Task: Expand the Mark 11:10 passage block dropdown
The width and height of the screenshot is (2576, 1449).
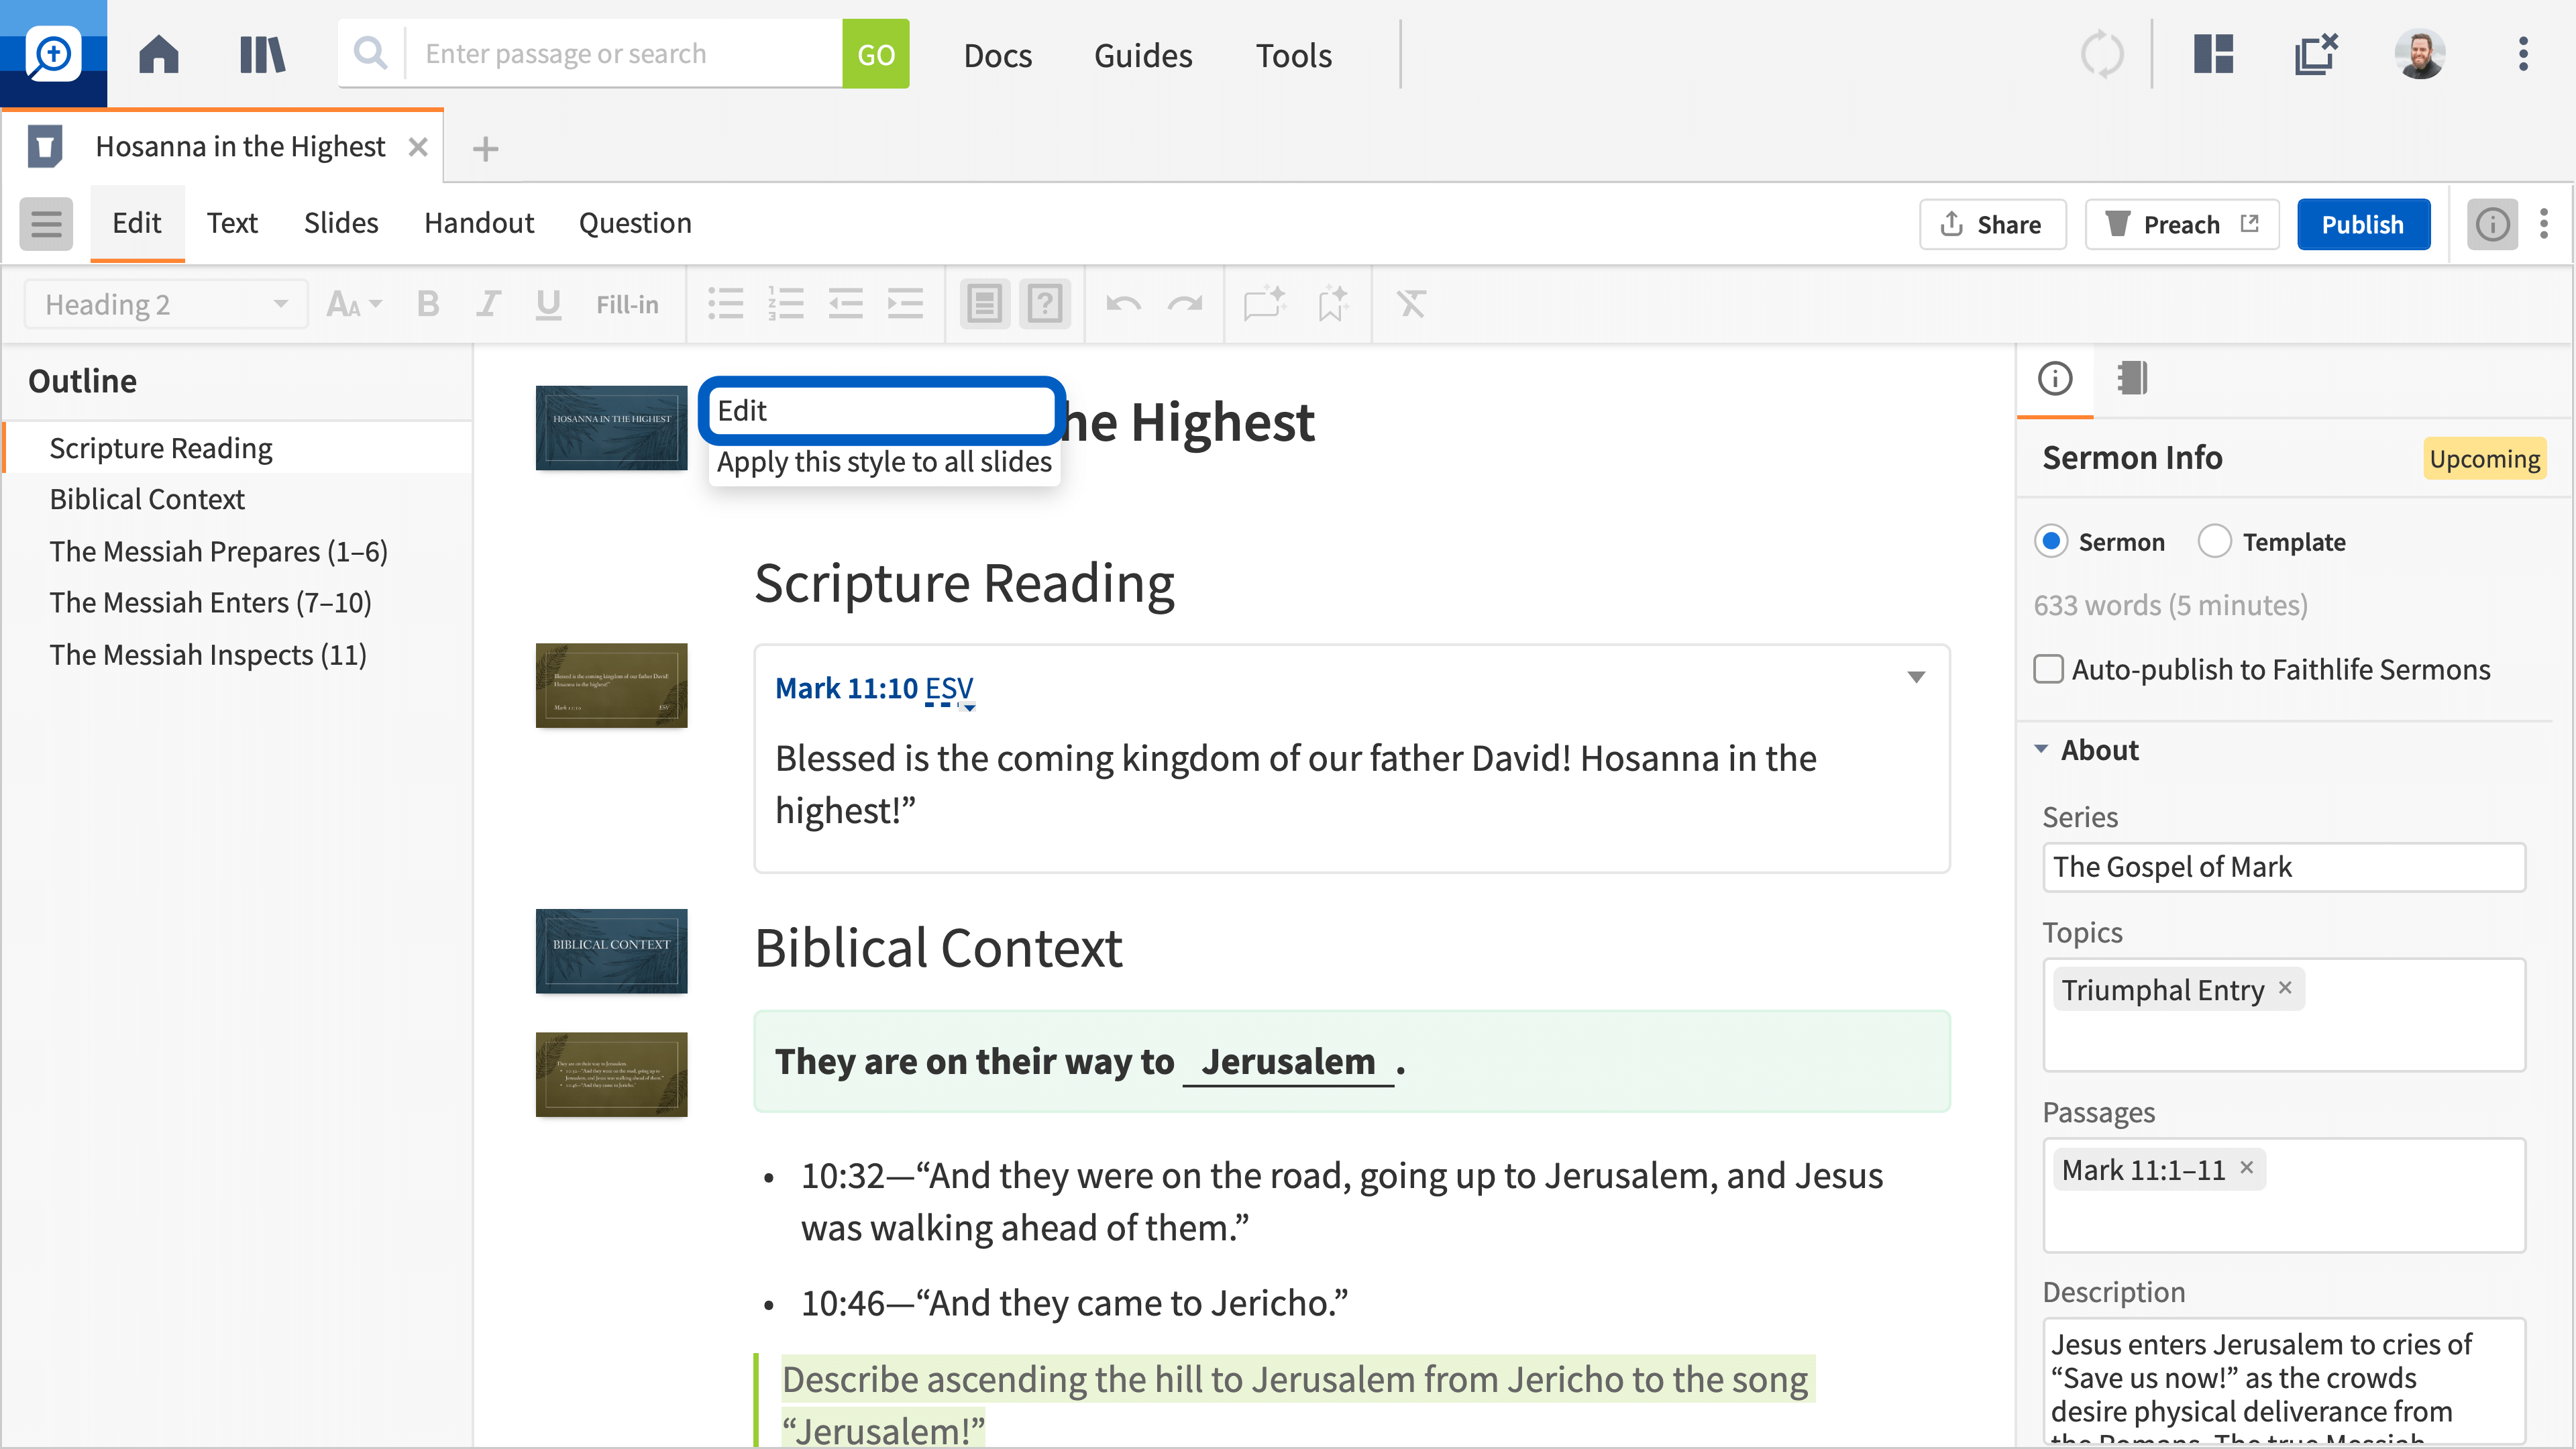Action: click(1916, 677)
